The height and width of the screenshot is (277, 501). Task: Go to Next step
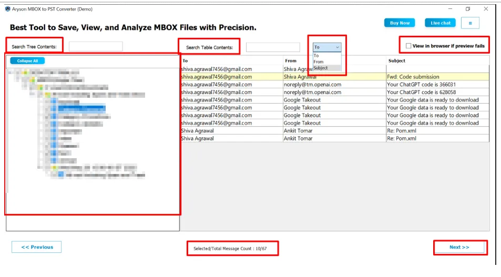coord(459,247)
